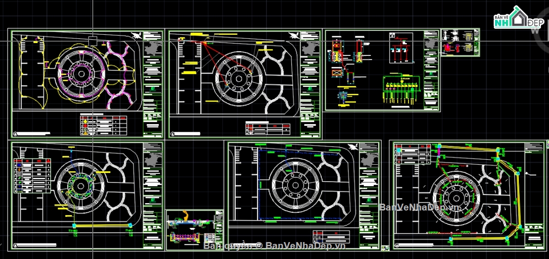549x259 pixels.
Task: Click the north arrow on the bottom-middle sheet
Action: (353, 147)
